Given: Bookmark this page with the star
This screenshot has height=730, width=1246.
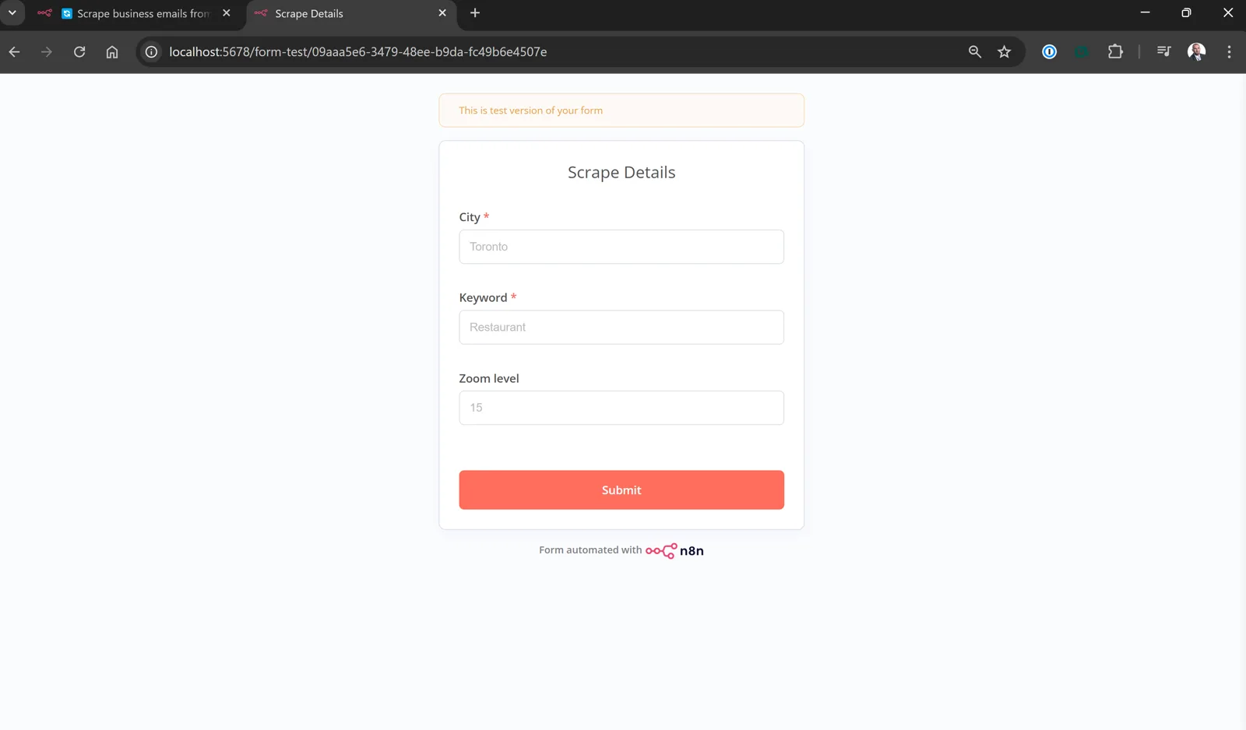Looking at the screenshot, I should pyautogui.click(x=1005, y=51).
